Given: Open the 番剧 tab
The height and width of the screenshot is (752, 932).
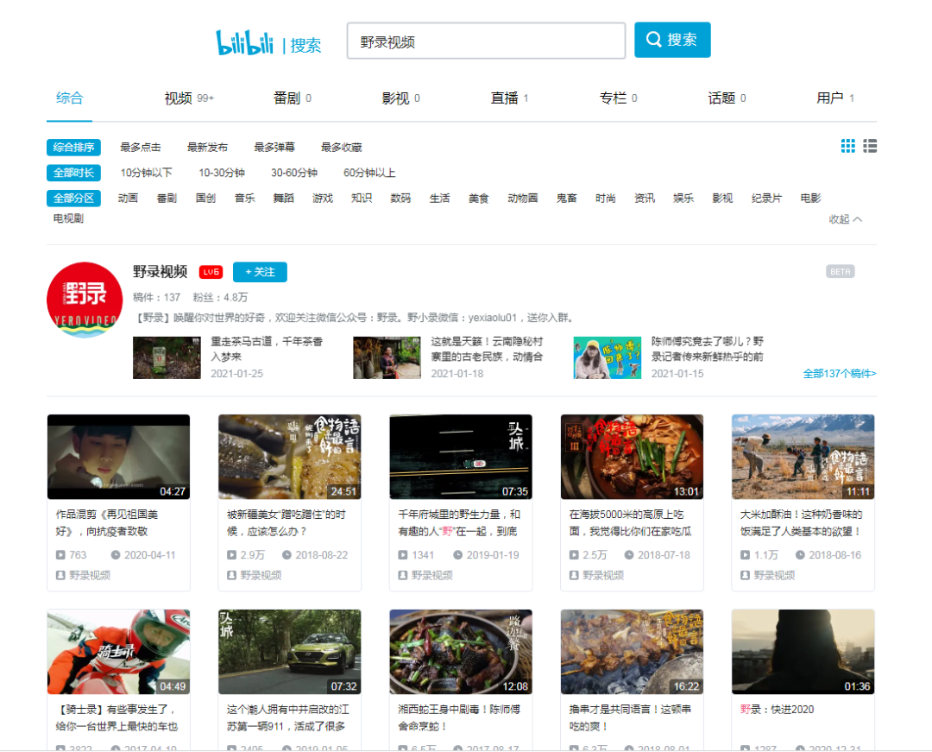Looking at the screenshot, I should pos(292,98).
